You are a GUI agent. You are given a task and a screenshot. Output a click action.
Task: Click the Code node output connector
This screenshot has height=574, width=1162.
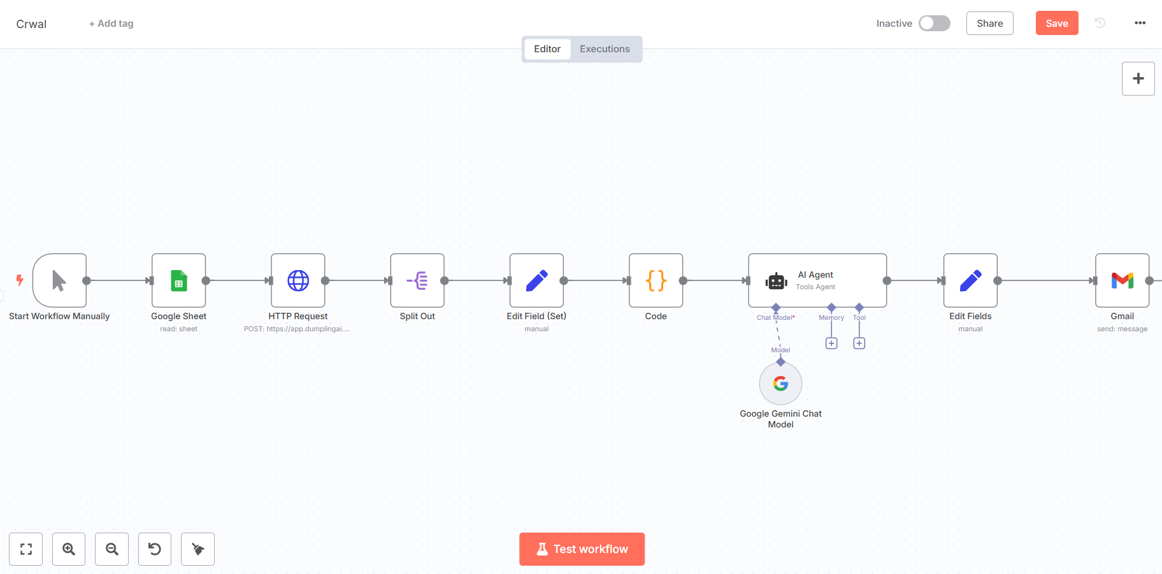pos(683,280)
